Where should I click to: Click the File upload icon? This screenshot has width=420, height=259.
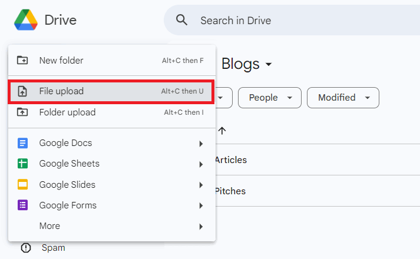[x=22, y=91]
